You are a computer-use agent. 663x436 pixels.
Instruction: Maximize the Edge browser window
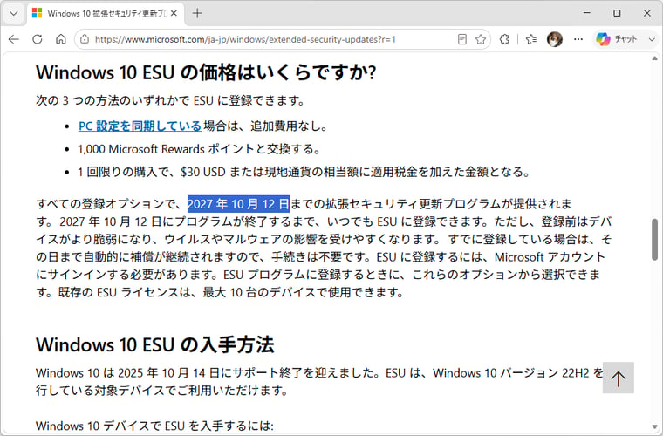617,13
